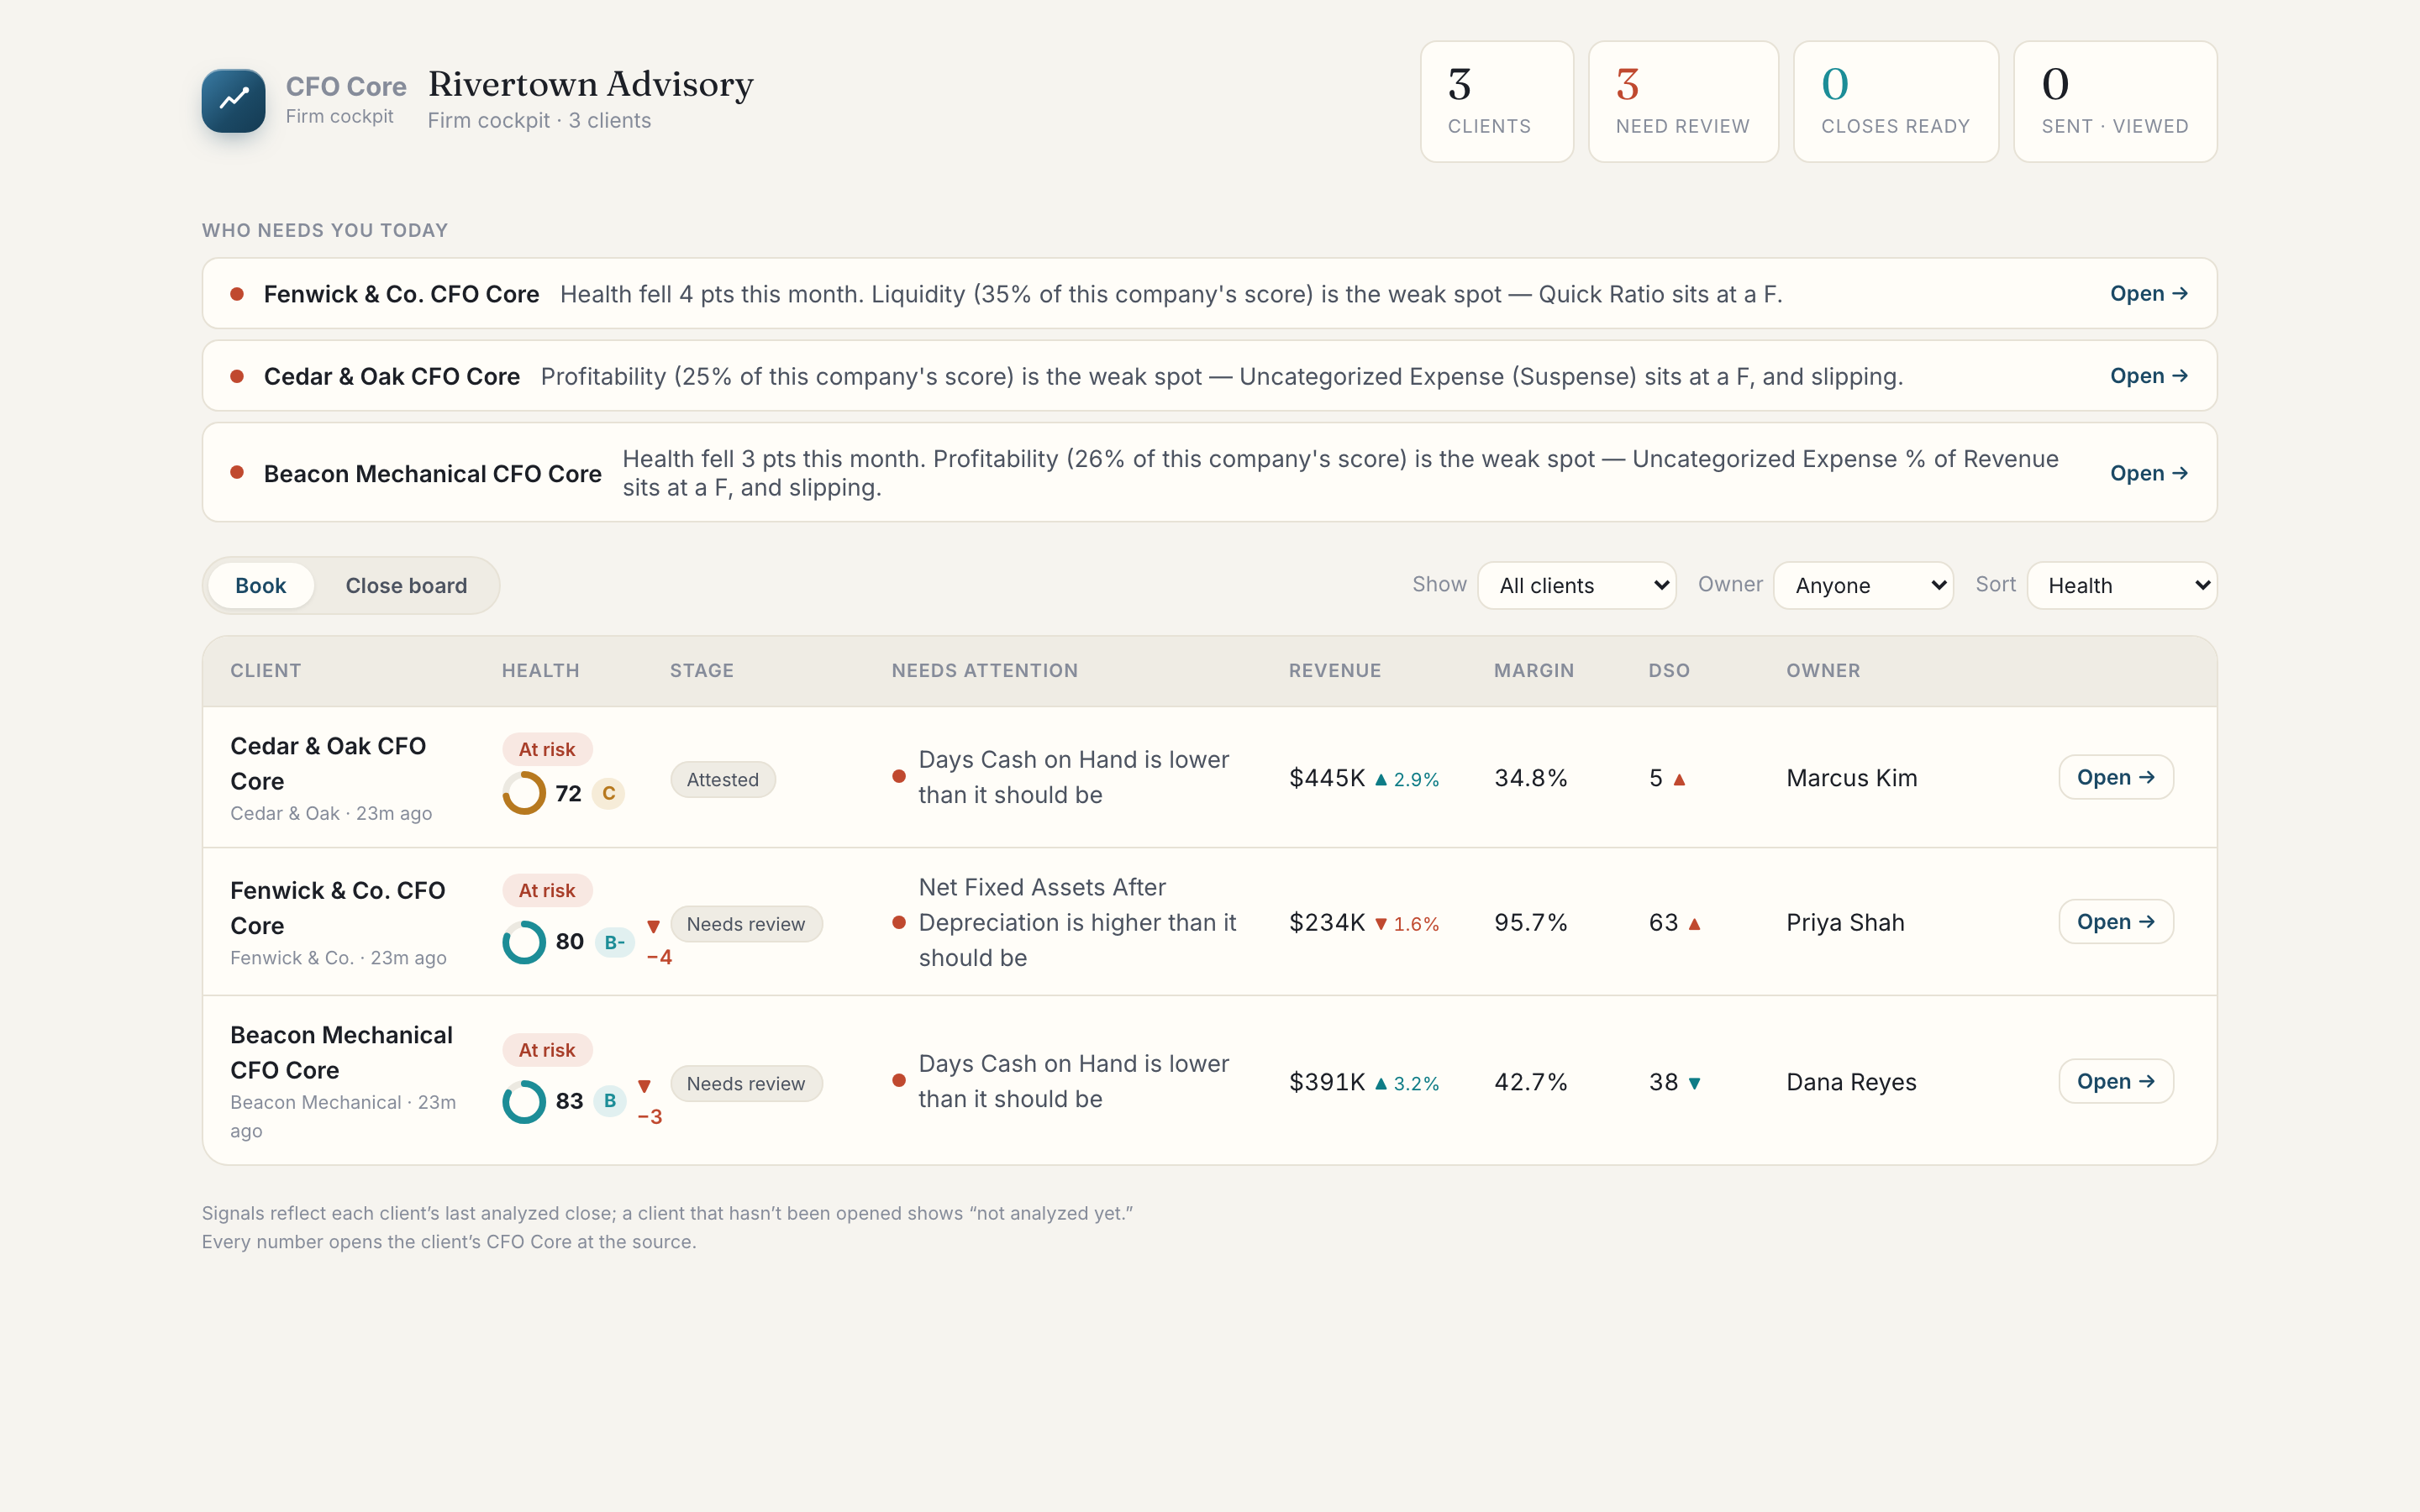Image resolution: width=2420 pixels, height=1512 pixels.
Task: Click Beacon Mechanical health ring gauge
Action: (524, 1101)
